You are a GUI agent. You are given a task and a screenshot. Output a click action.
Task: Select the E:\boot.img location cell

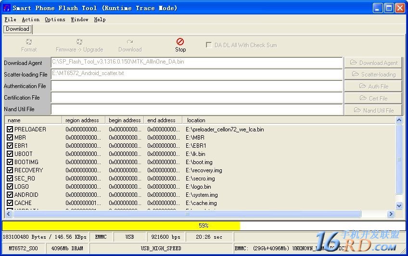click(199, 162)
